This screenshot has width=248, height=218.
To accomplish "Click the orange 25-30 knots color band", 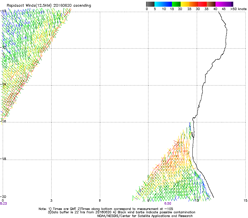I will pos(194,4).
